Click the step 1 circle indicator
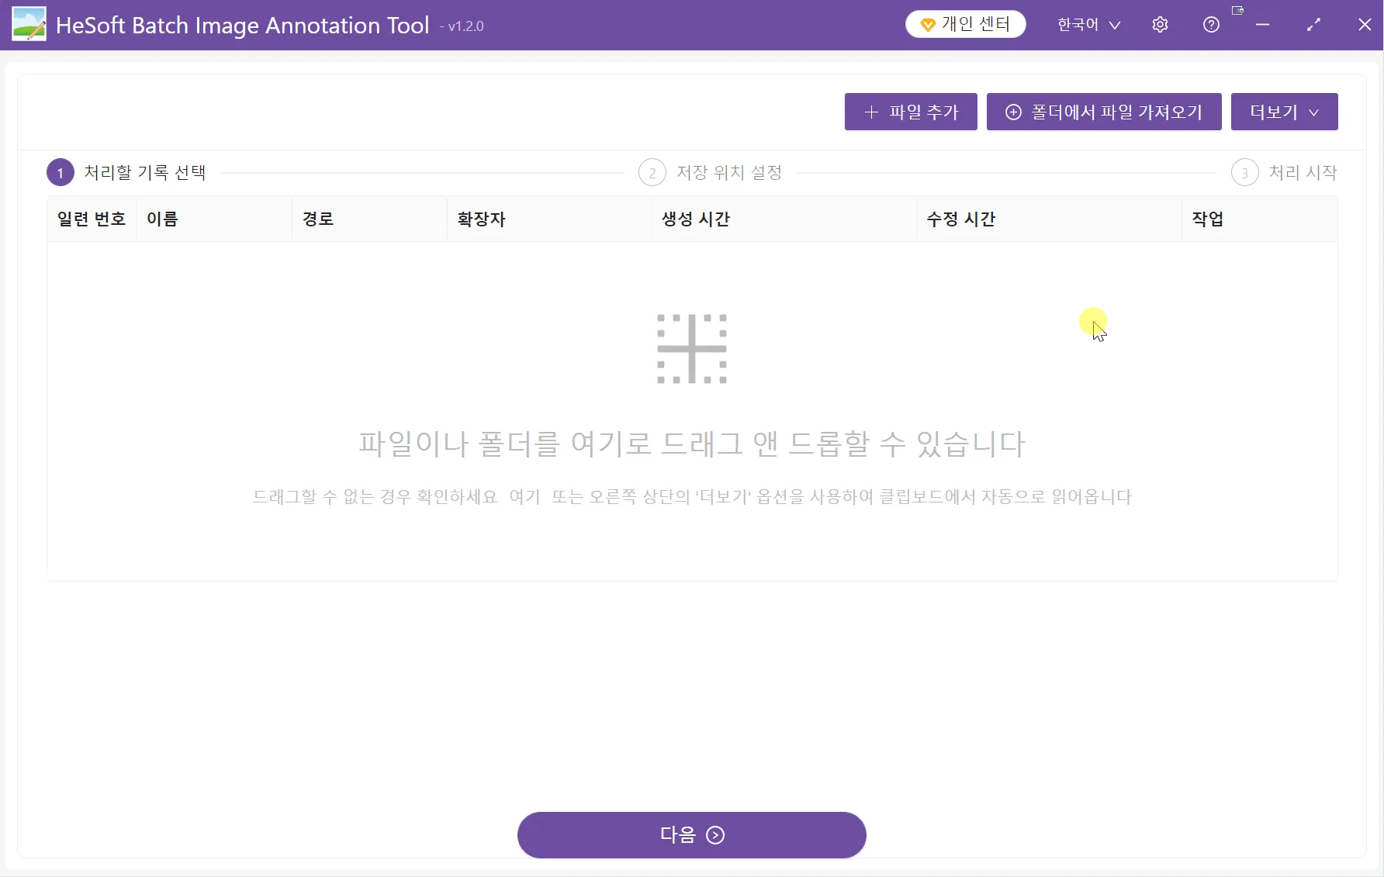Image resolution: width=1384 pixels, height=877 pixels. 61,173
